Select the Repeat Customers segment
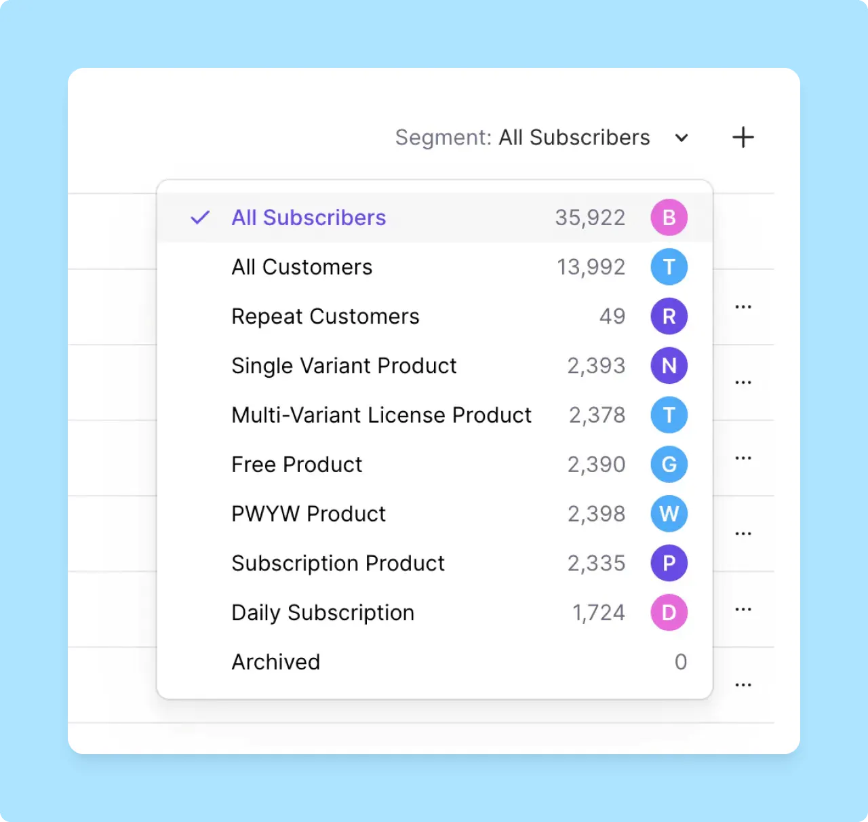 click(325, 316)
